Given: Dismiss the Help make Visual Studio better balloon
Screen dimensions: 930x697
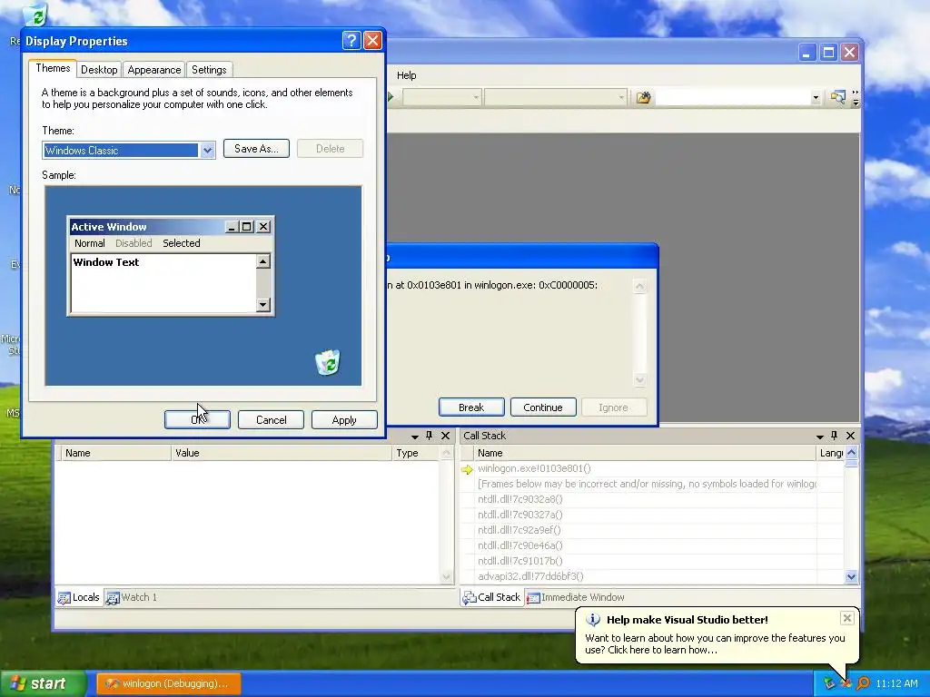Looking at the screenshot, I should (847, 618).
